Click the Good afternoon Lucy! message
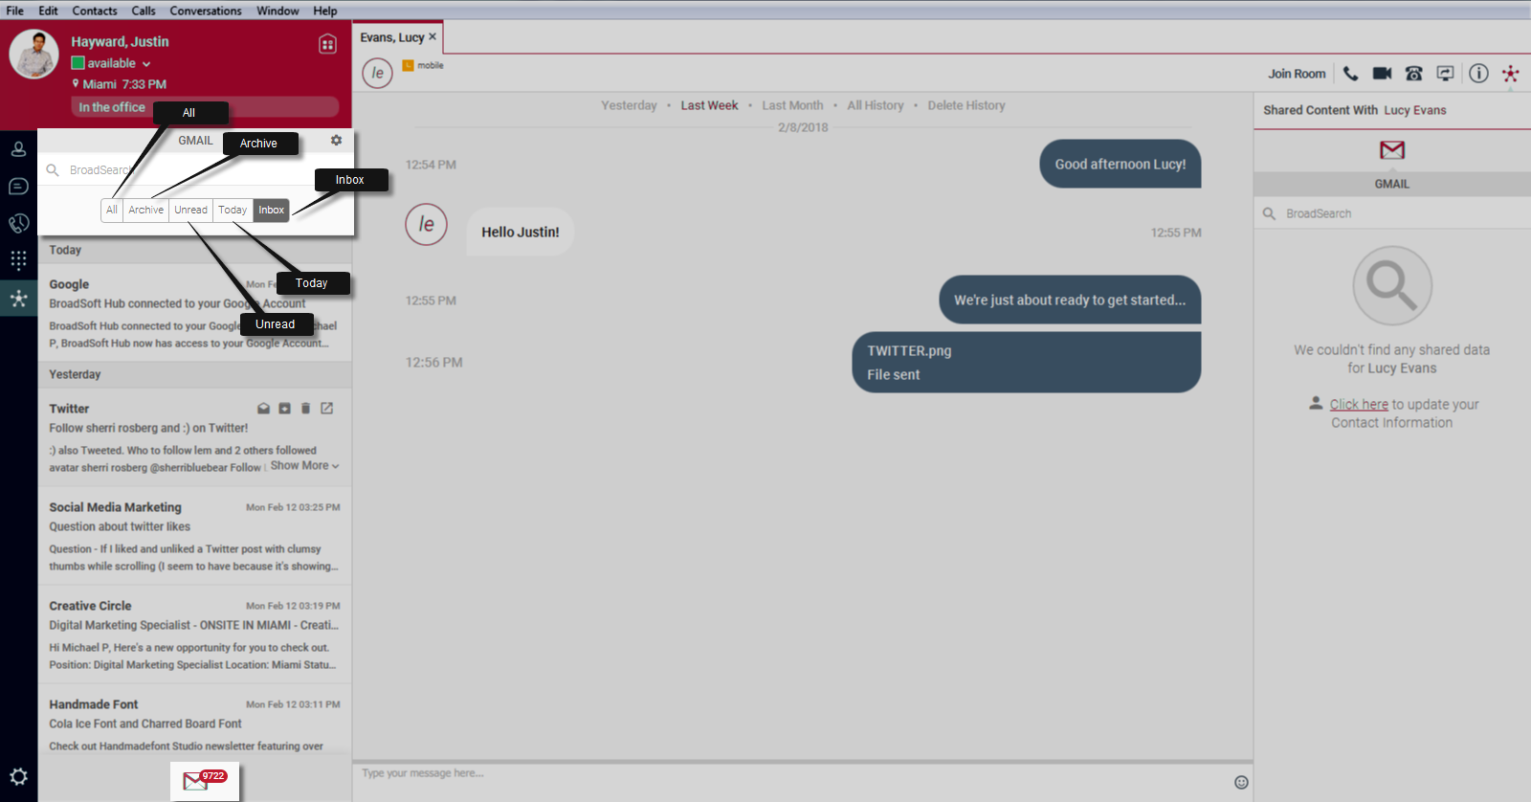Screen dimensions: 1531x802 pos(1120,164)
